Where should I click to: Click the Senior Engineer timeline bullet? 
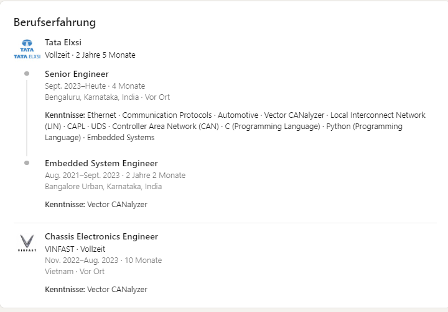click(x=27, y=74)
